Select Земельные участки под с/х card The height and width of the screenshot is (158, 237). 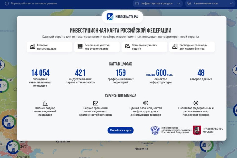pos(144,47)
